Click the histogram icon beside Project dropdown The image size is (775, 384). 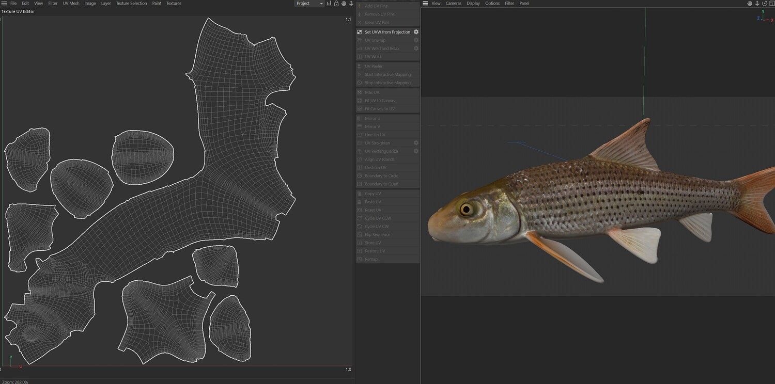(x=329, y=4)
